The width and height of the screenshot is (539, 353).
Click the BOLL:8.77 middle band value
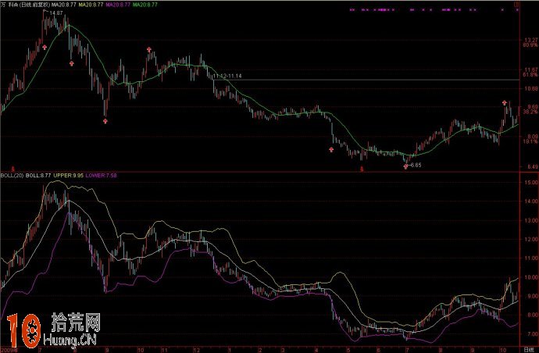click(x=38, y=175)
